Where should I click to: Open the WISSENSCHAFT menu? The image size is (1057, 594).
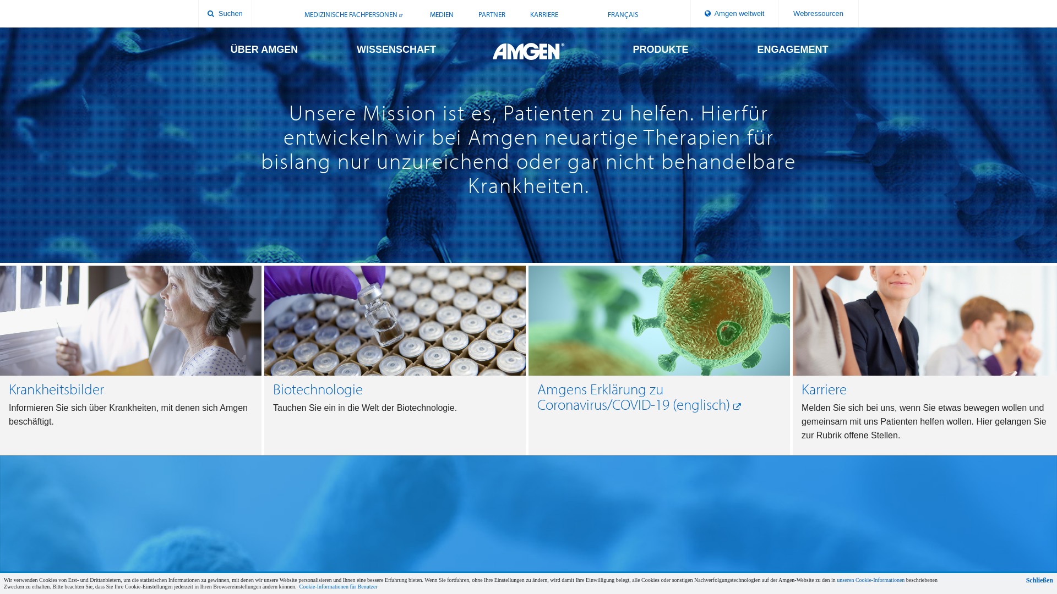coord(396,50)
